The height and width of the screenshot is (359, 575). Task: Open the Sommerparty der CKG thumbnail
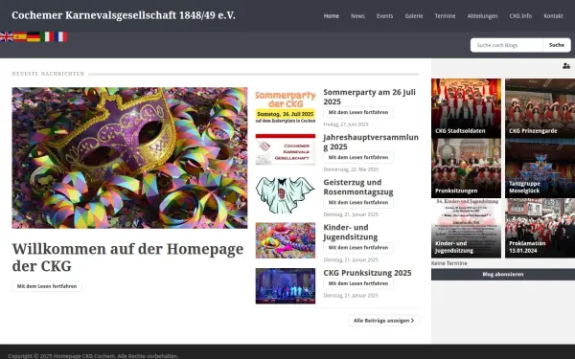point(286,106)
